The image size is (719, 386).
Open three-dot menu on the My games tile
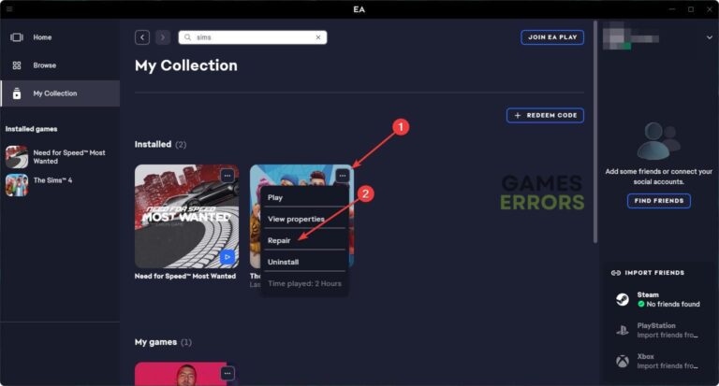coord(227,373)
